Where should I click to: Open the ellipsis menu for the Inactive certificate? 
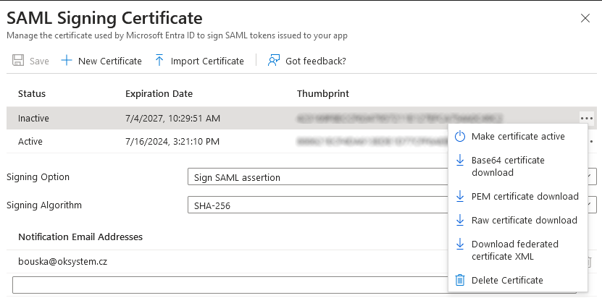coord(587,118)
